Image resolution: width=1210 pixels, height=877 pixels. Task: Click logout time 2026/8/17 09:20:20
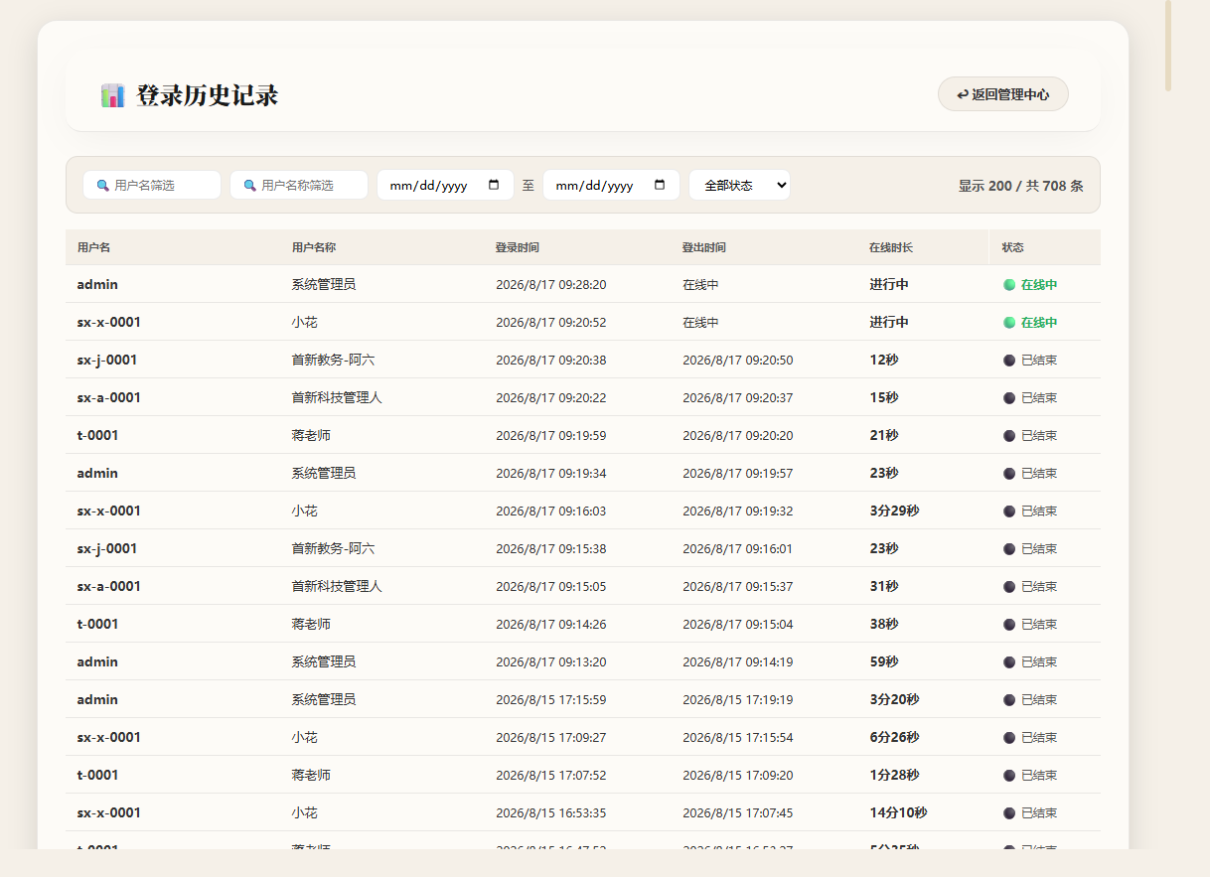738,436
